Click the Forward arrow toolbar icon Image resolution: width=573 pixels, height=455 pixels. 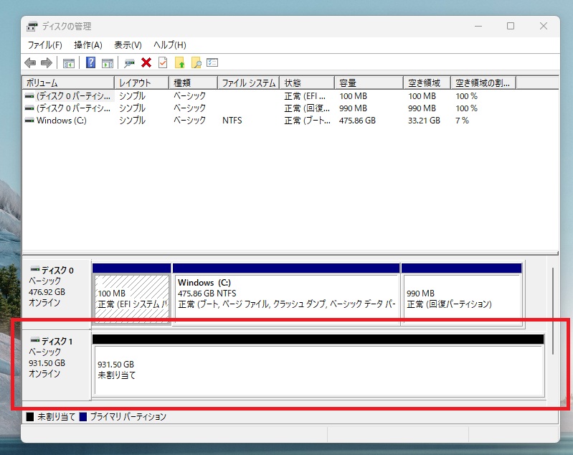47,63
